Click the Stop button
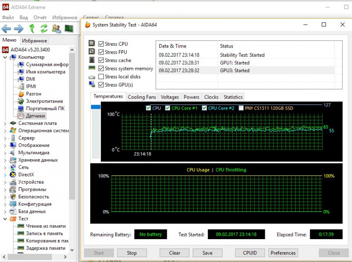The image size is (352, 262). pos(132,253)
